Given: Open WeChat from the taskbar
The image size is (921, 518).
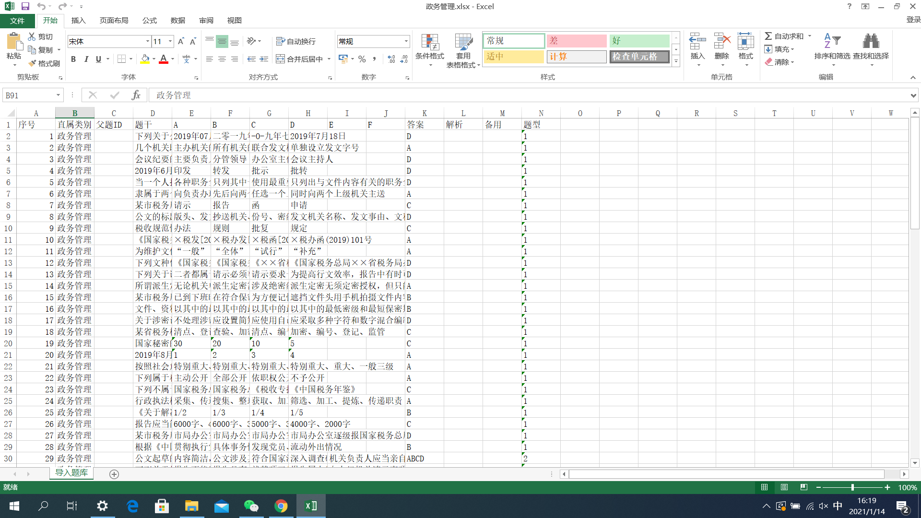Looking at the screenshot, I should pyautogui.click(x=251, y=506).
